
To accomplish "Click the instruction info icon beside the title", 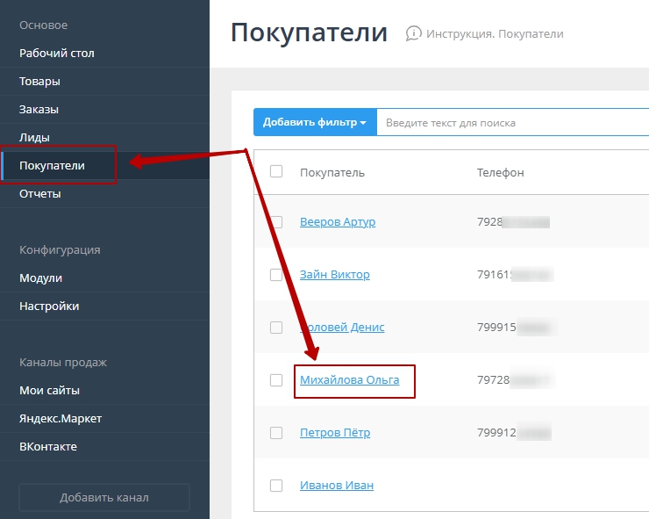I will coord(413,33).
